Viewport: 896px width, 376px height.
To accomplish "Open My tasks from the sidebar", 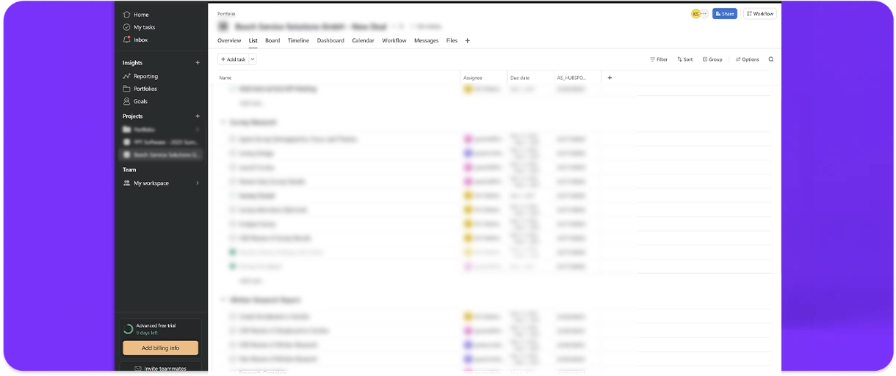I will point(139,27).
